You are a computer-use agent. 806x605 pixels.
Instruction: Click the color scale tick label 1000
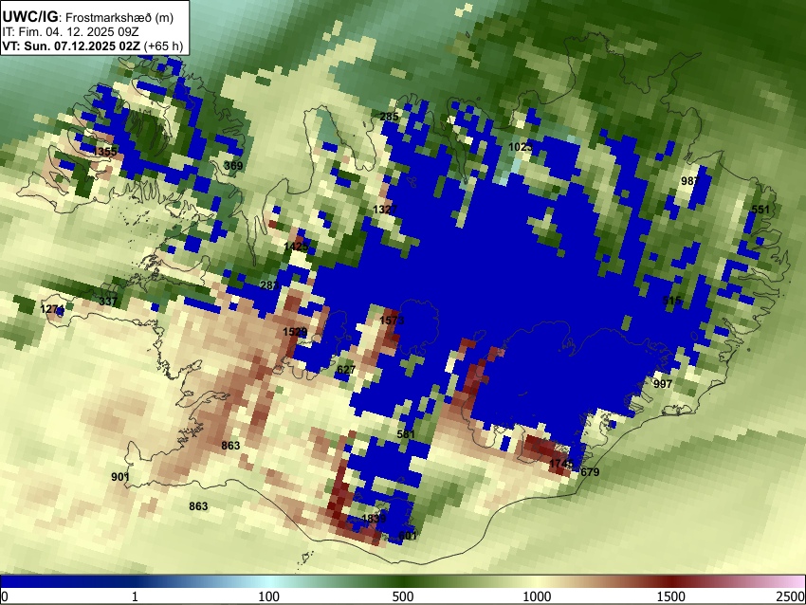tap(537, 596)
